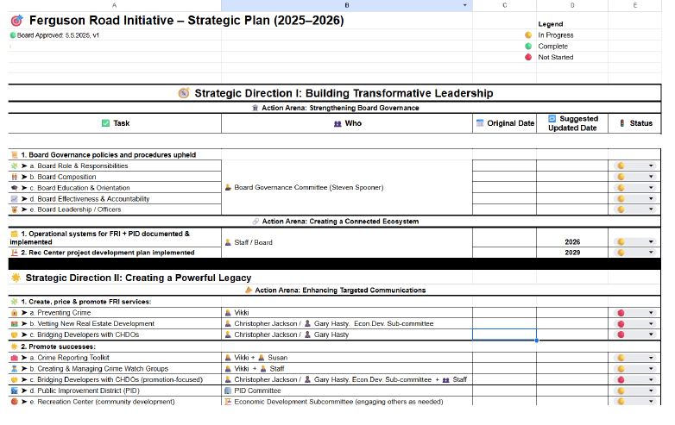The width and height of the screenshot is (675, 425).
Task: Click person icon next to Vikki in Preventing Crime row
Action: tap(228, 312)
